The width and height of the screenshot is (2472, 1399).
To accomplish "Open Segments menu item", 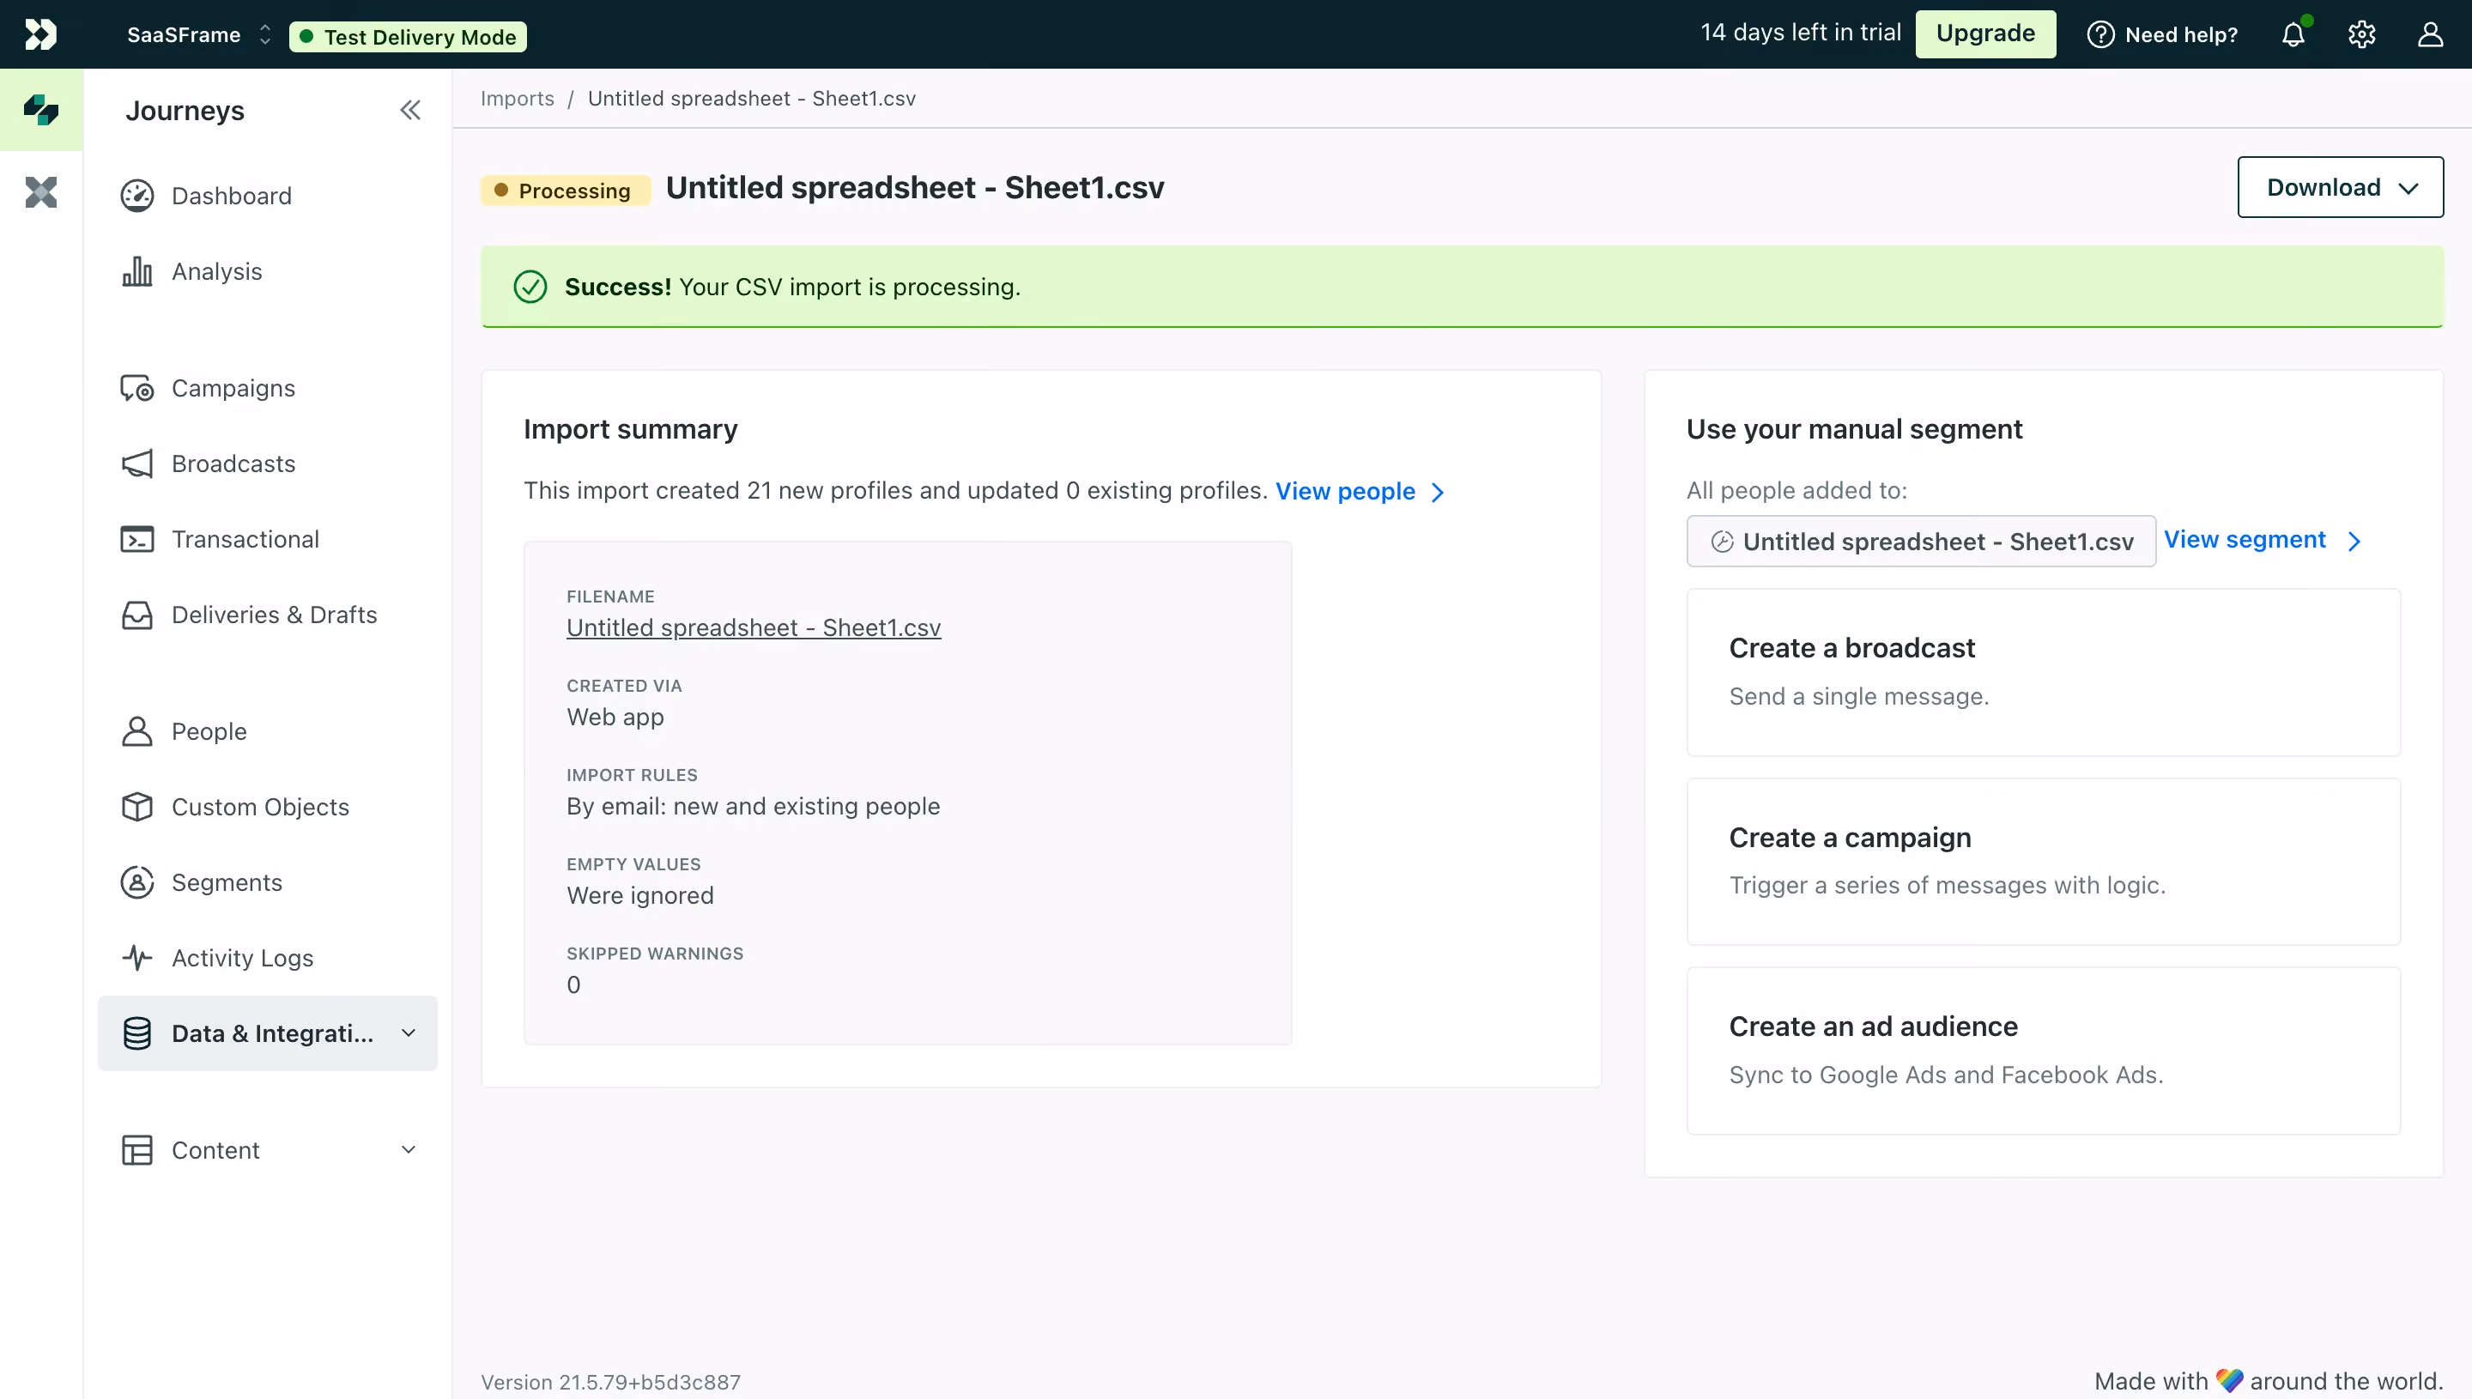I will (267, 882).
